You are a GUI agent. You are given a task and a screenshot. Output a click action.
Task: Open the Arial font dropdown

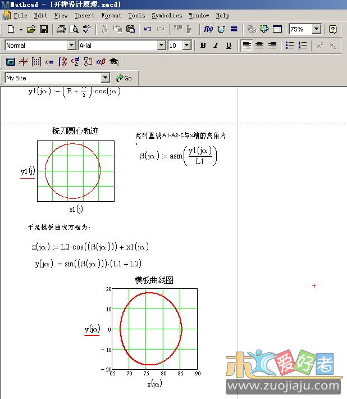coord(161,46)
